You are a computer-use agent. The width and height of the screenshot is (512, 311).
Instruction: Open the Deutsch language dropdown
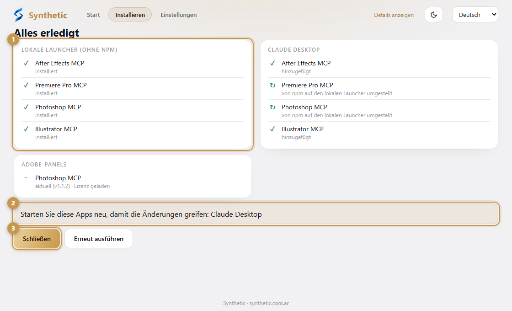[x=475, y=15]
